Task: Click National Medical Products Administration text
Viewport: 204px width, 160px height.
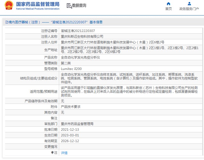Action: click(38, 9)
